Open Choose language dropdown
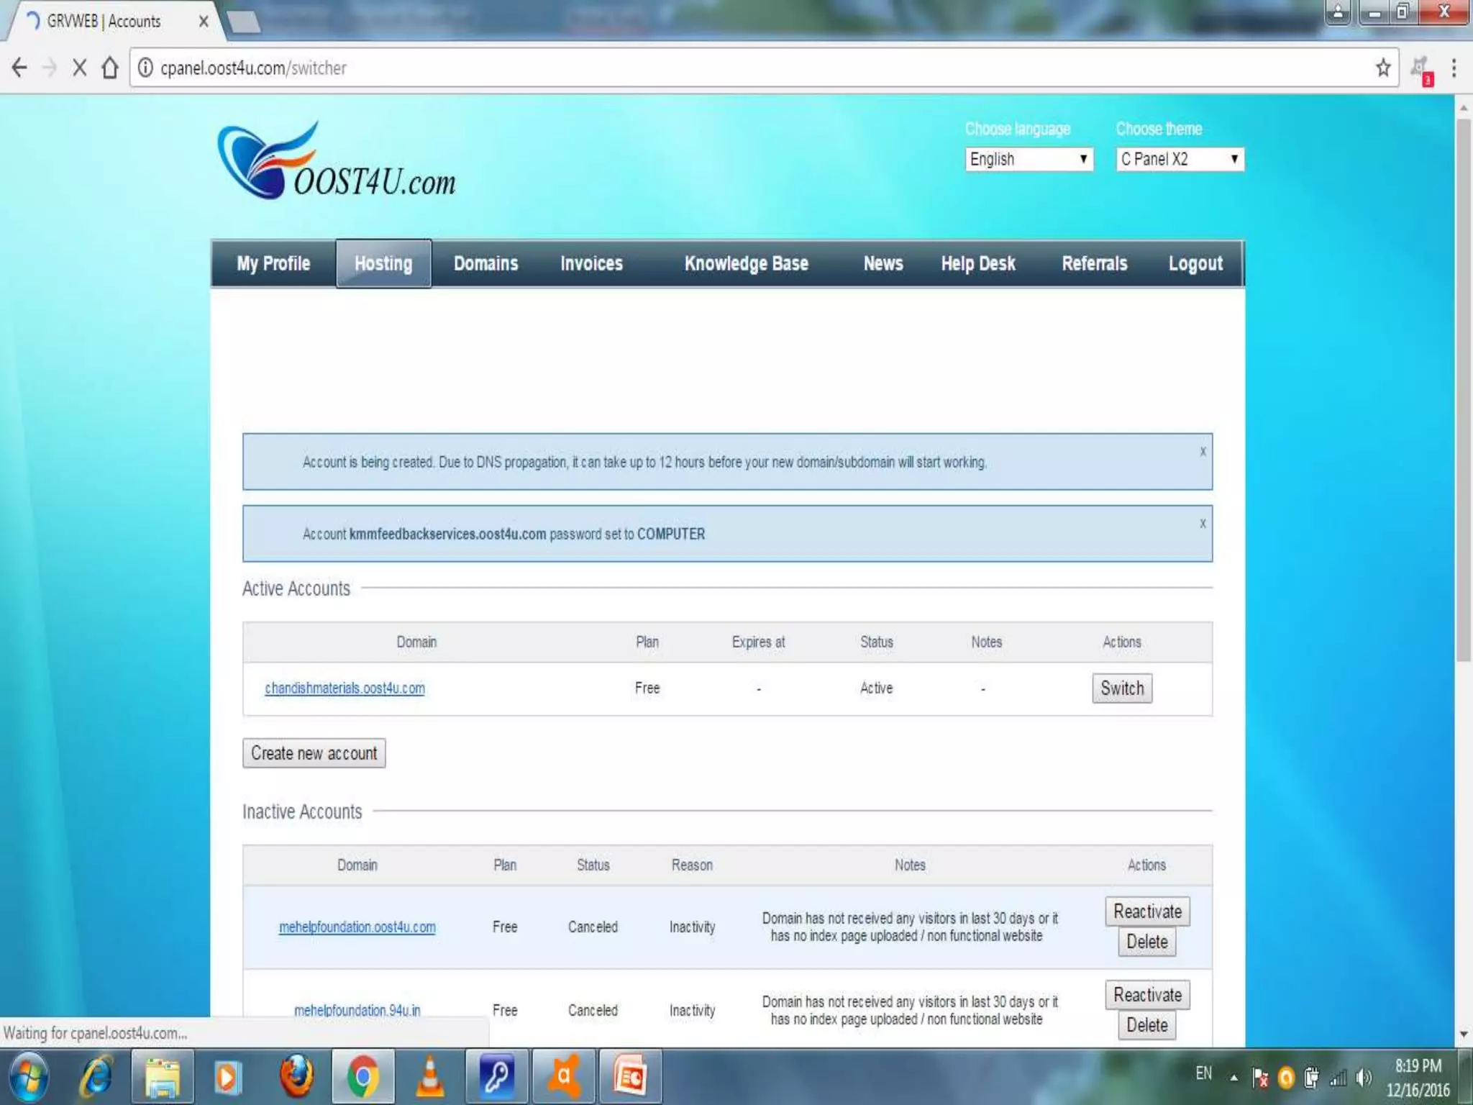This screenshot has height=1105, width=1473. click(x=1029, y=159)
